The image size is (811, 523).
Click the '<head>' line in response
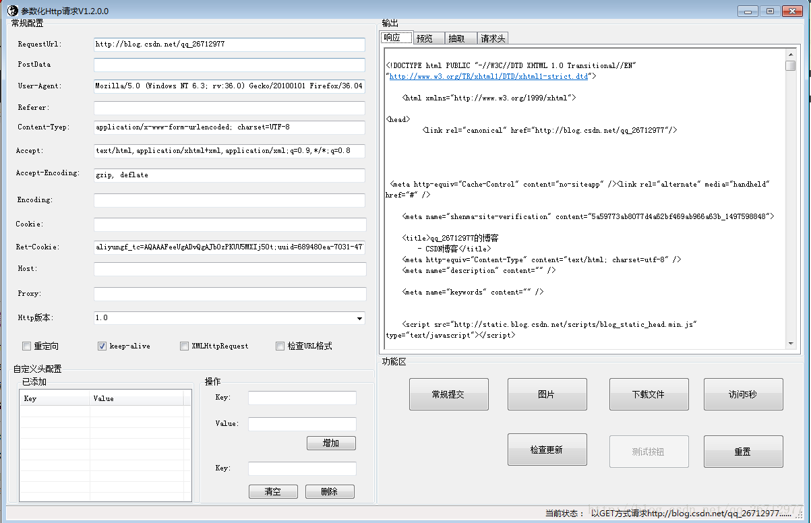pos(397,119)
